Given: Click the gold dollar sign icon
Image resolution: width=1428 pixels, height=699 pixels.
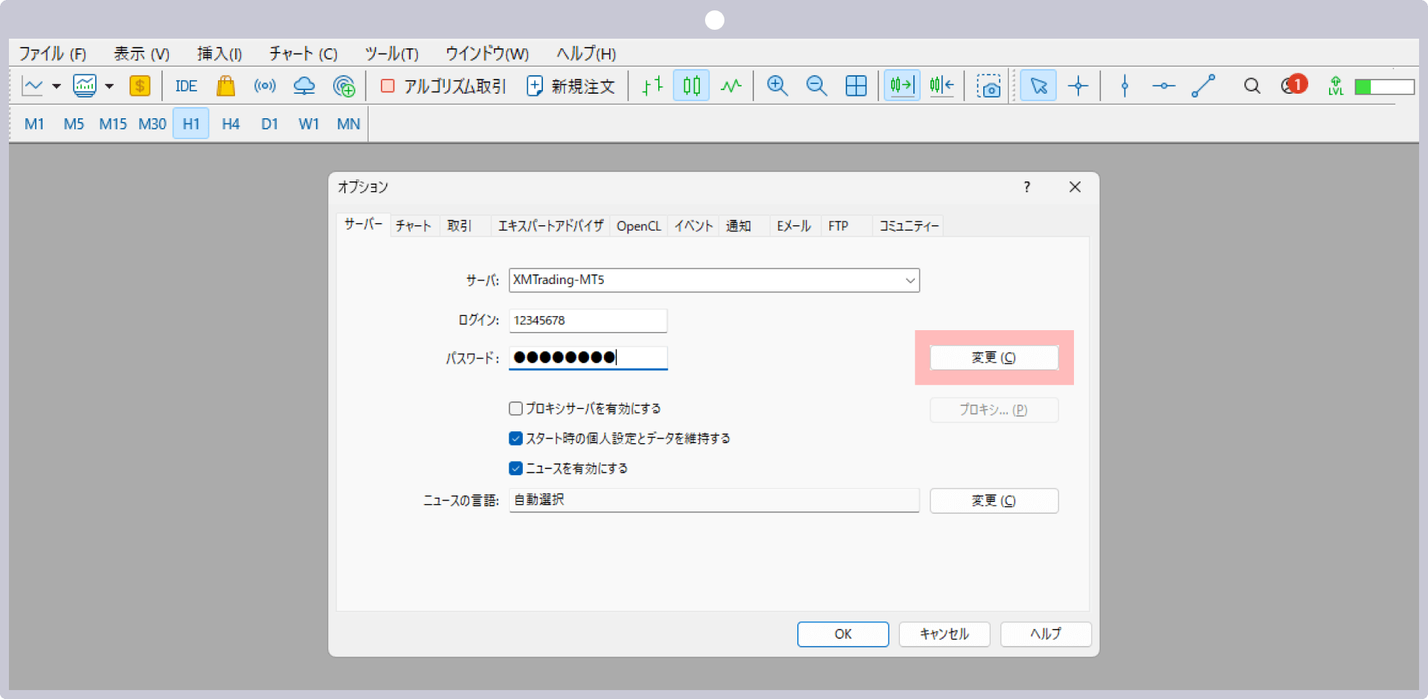Looking at the screenshot, I should 140,86.
